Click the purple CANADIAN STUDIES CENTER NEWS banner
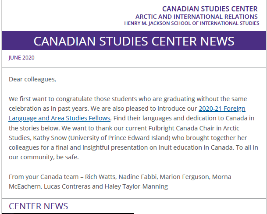 (x=134, y=41)
